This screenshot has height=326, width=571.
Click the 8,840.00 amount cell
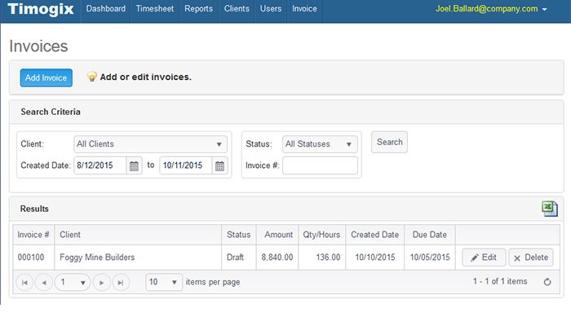[x=277, y=258]
